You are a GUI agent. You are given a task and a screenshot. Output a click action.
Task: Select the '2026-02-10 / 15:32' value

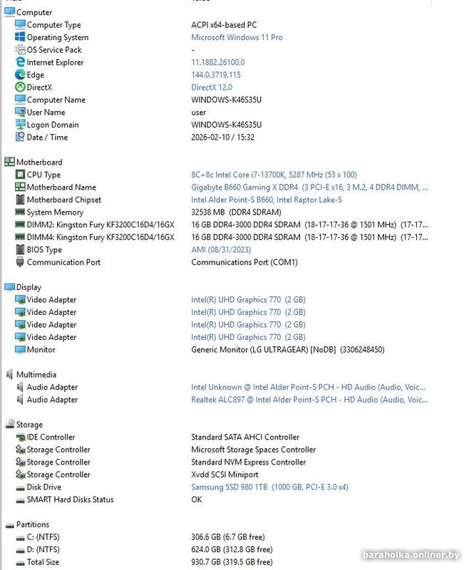(222, 137)
